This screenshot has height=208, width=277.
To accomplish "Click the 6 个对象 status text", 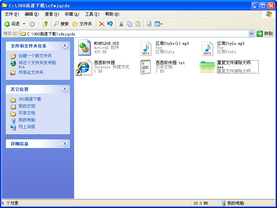I will pyautogui.click(x=10, y=203).
